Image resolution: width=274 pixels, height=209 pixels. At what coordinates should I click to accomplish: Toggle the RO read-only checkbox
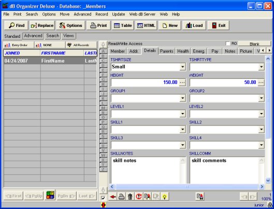[x=228, y=44]
